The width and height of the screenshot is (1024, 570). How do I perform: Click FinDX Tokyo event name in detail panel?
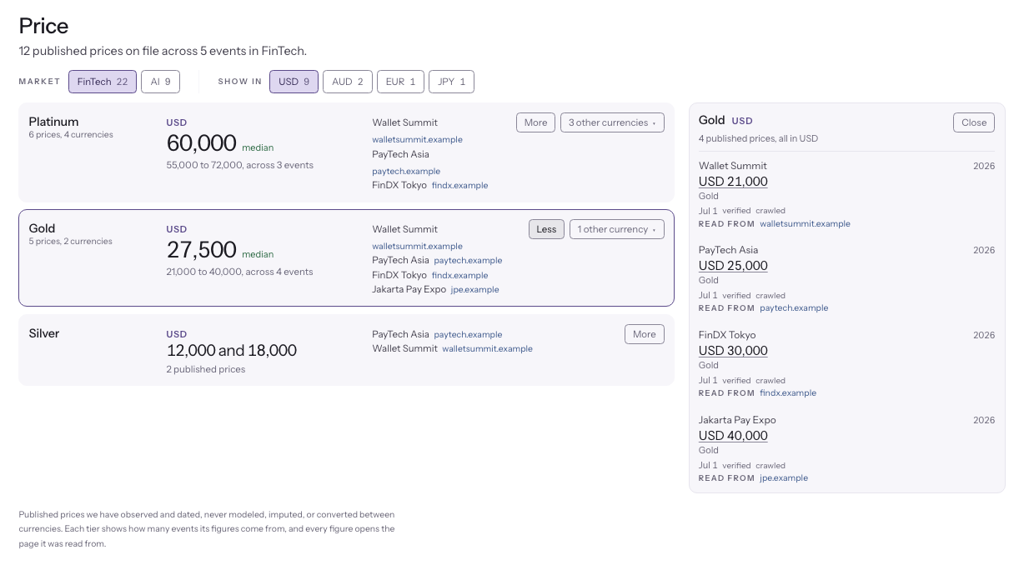(727, 335)
